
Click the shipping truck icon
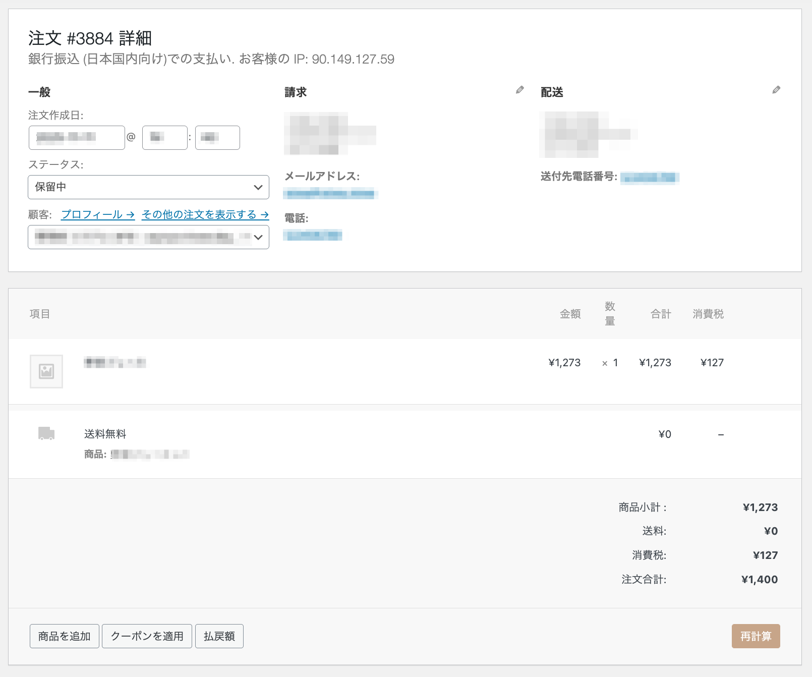[x=46, y=433]
